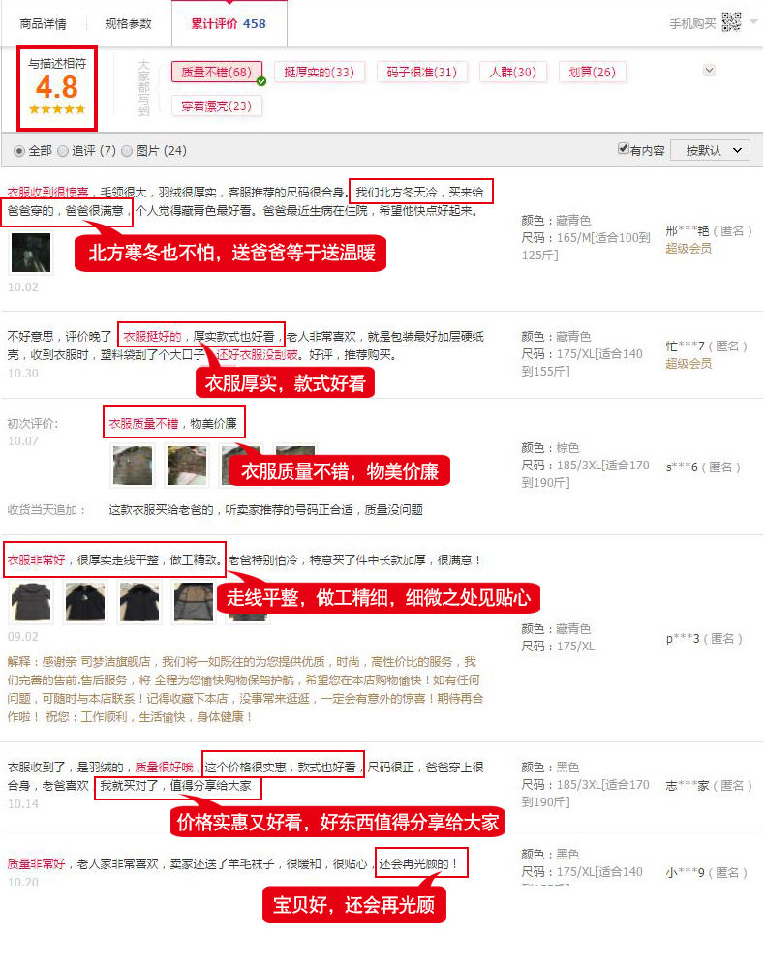Open the 累计评价 458 tab
The width and height of the screenshot is (765, 965).
click(x=229, y=24)
